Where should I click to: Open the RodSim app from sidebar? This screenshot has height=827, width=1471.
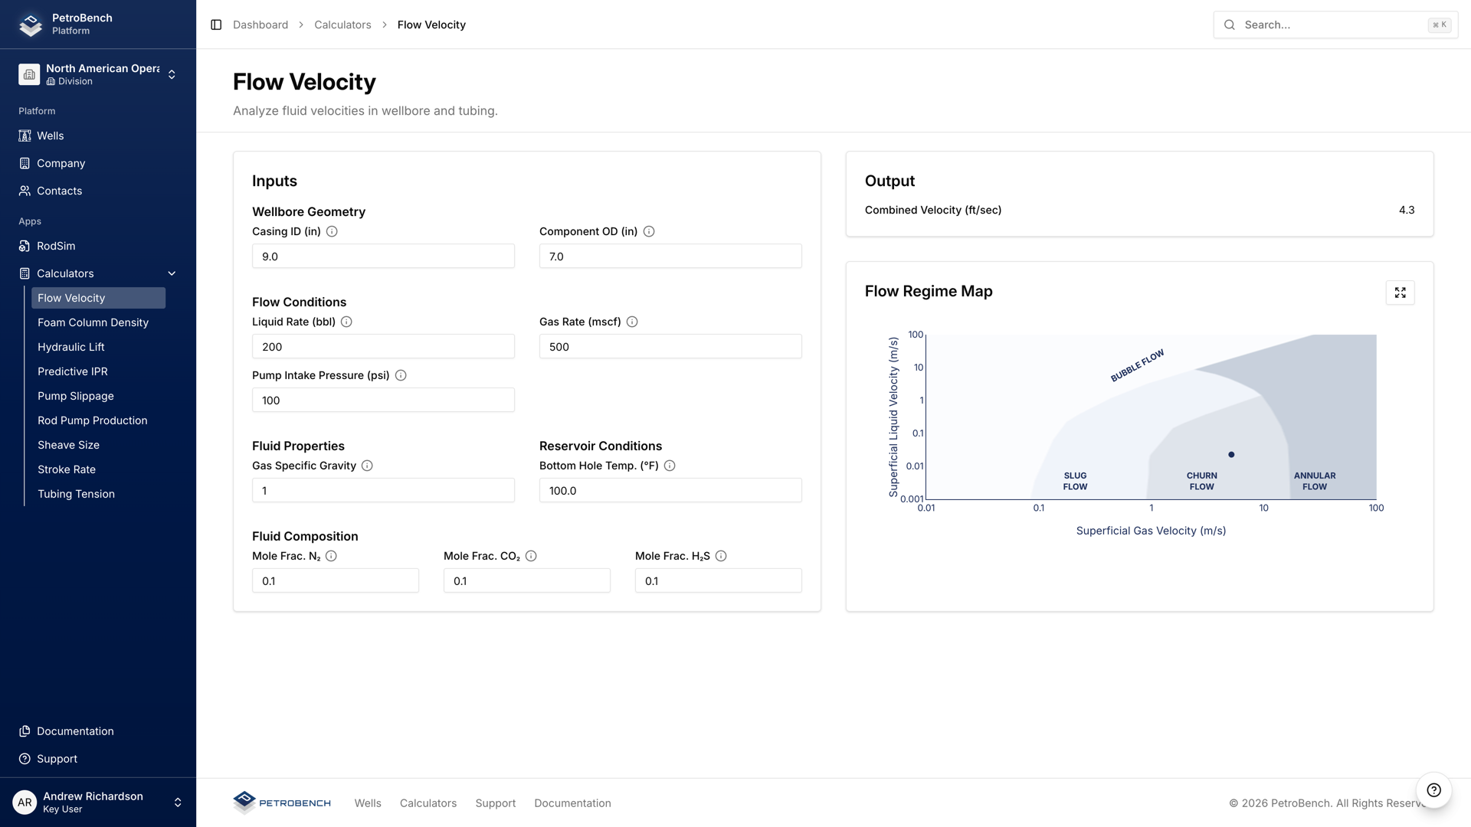pos(27,246)
